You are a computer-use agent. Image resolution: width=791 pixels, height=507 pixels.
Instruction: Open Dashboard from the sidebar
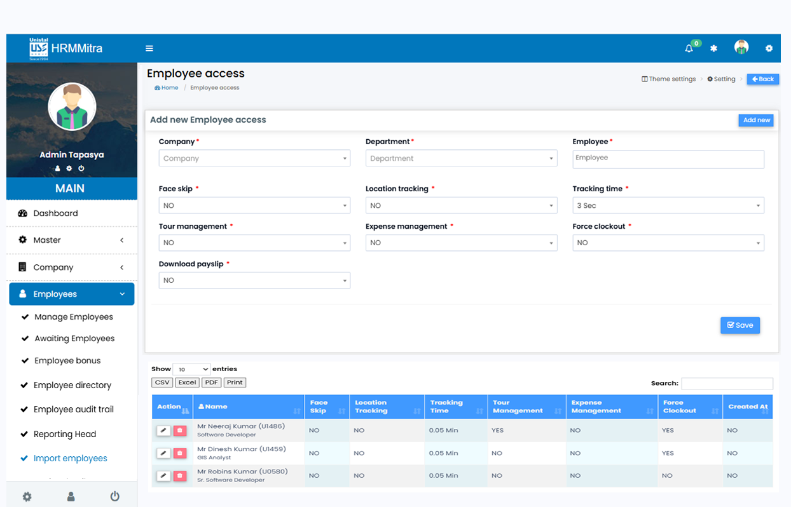(56, 213)
